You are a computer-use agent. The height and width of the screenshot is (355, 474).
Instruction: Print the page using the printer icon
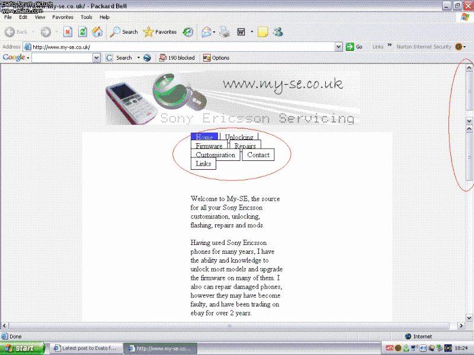[x=225, y=32]
